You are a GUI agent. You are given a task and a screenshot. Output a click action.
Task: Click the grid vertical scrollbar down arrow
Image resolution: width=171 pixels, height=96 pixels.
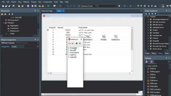pyautogui.click(x=132, y=71)
